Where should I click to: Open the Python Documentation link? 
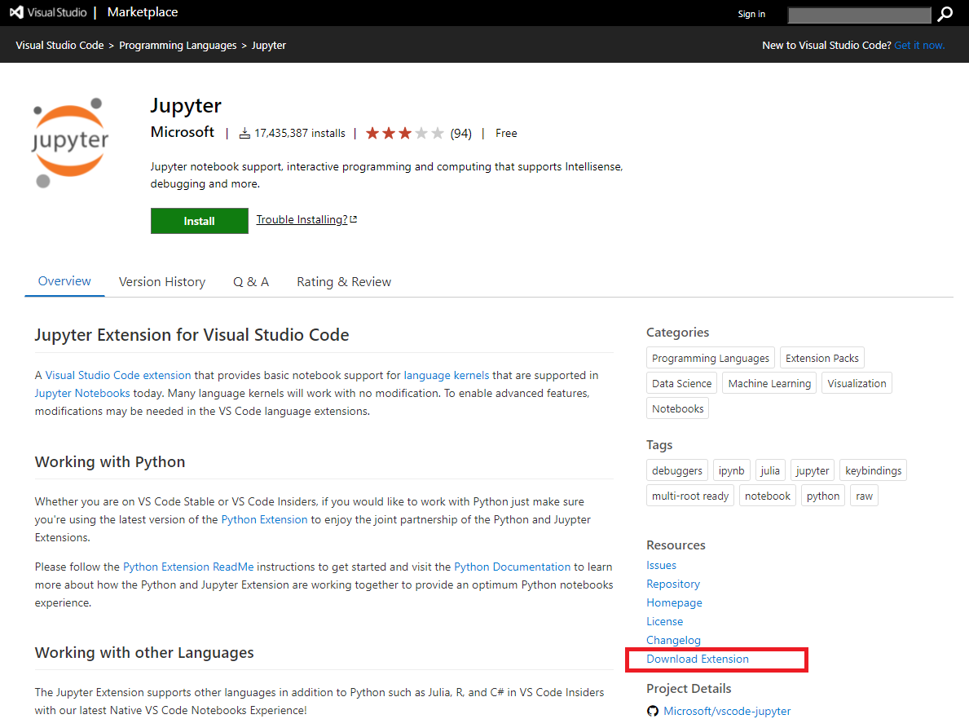[x=513, y=567]
